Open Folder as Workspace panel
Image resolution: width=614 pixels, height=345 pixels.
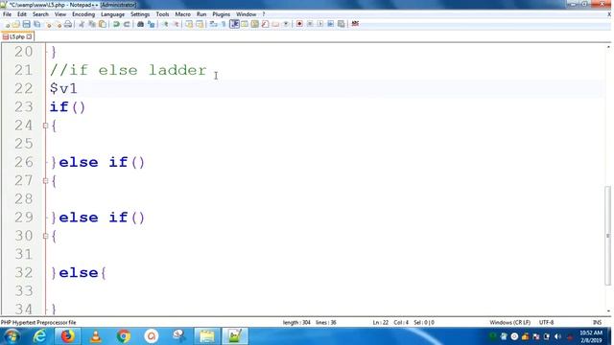(275, 24)
